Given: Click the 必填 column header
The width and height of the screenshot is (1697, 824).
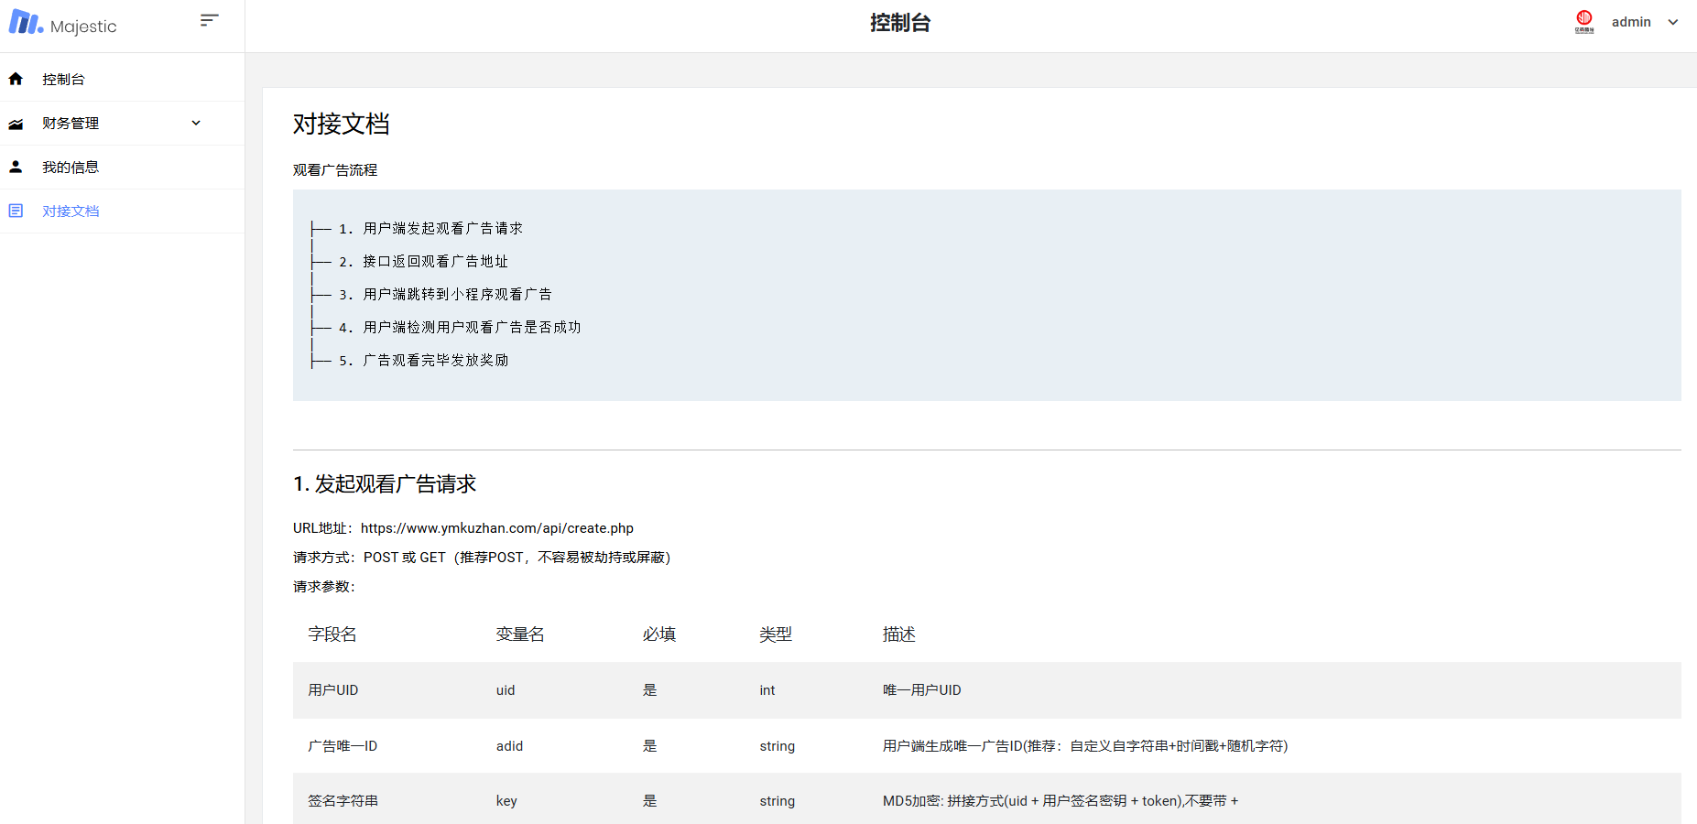Looking at the screenshot, I should click(659, 634).
